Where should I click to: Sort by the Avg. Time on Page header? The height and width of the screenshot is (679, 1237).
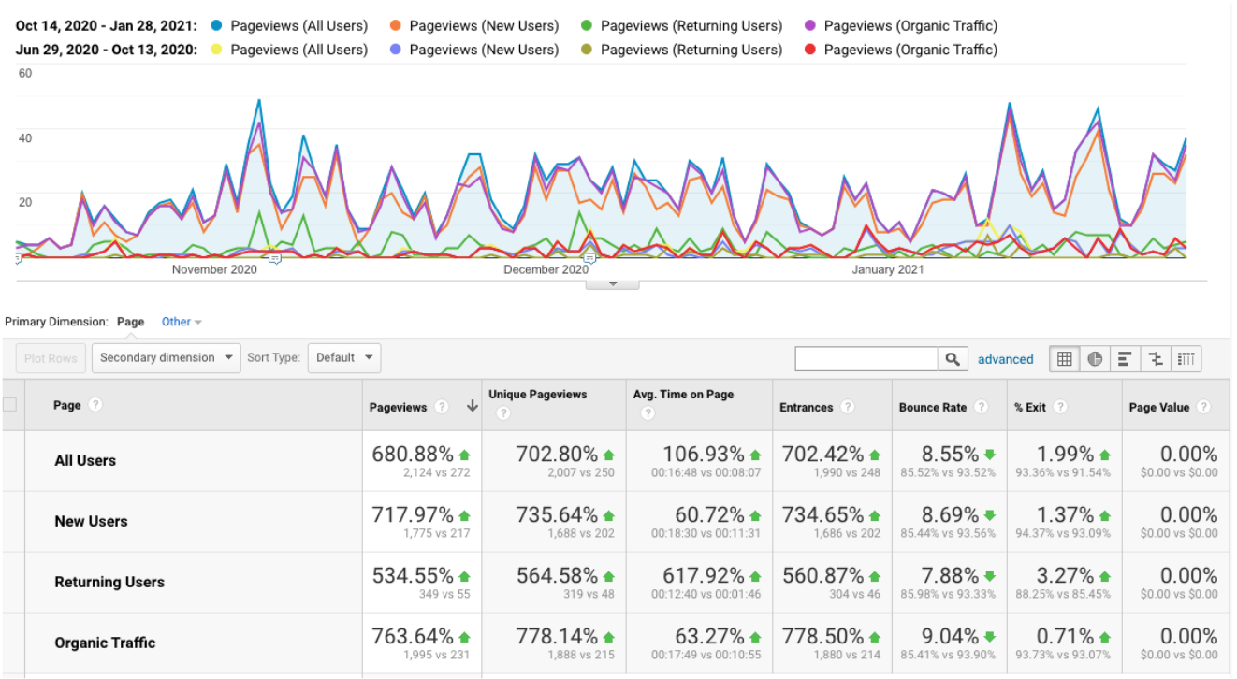[x=683, y=395]
